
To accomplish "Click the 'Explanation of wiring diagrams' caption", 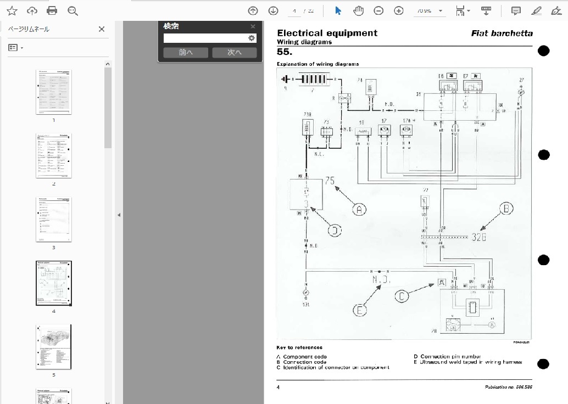I will [x=318, y=64].
